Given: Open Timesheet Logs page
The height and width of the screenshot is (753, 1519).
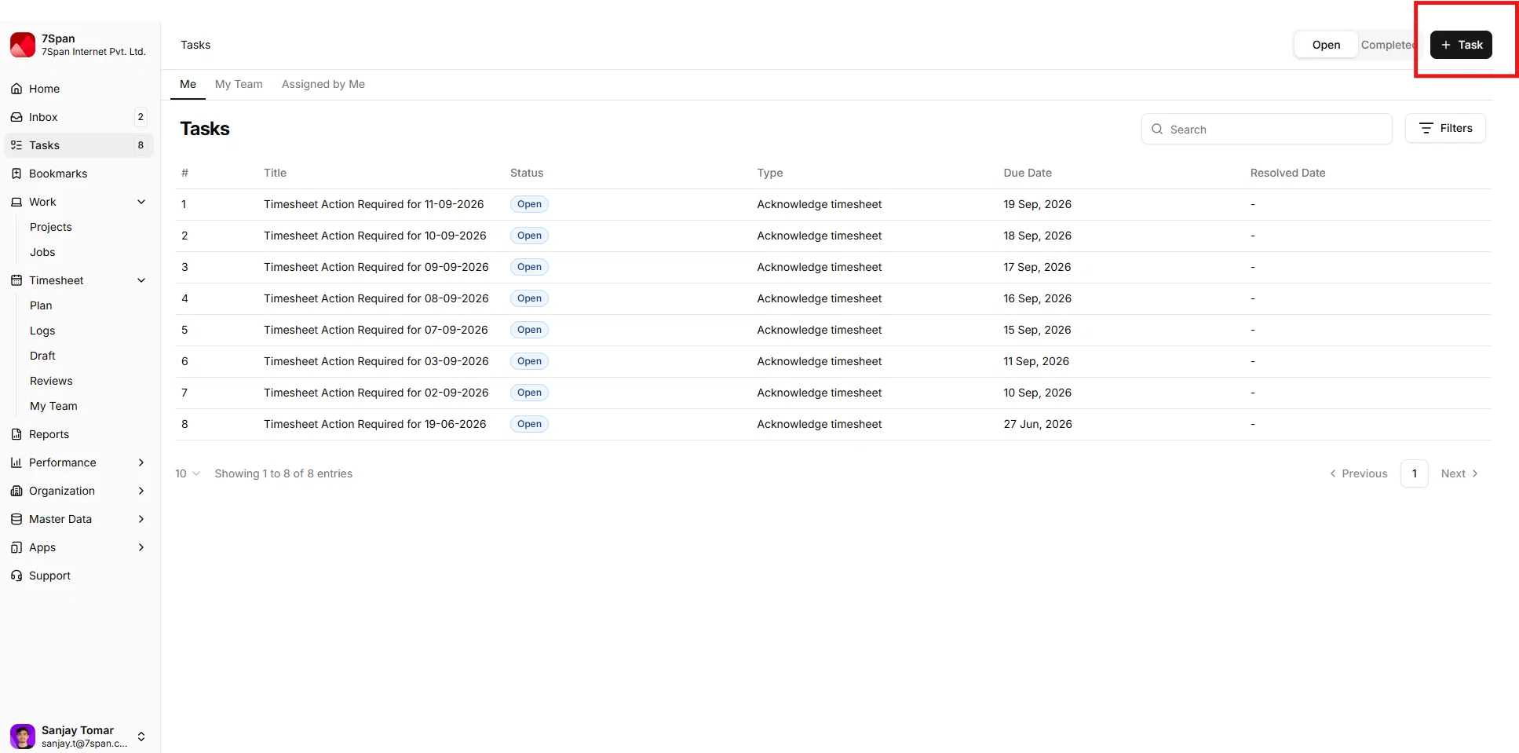Looking at the screenshot, I should coord(42,331).
